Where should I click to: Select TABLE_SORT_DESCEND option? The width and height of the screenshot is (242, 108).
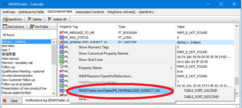coord(204,97)
